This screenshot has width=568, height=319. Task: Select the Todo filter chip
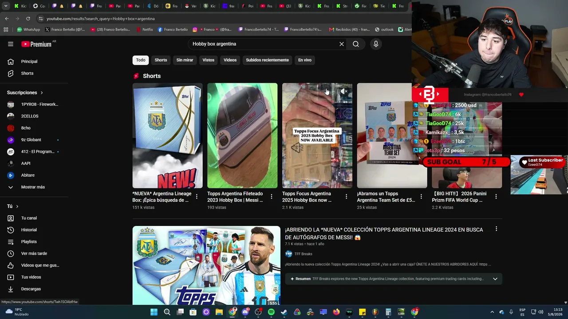click(x=141, y=60)
